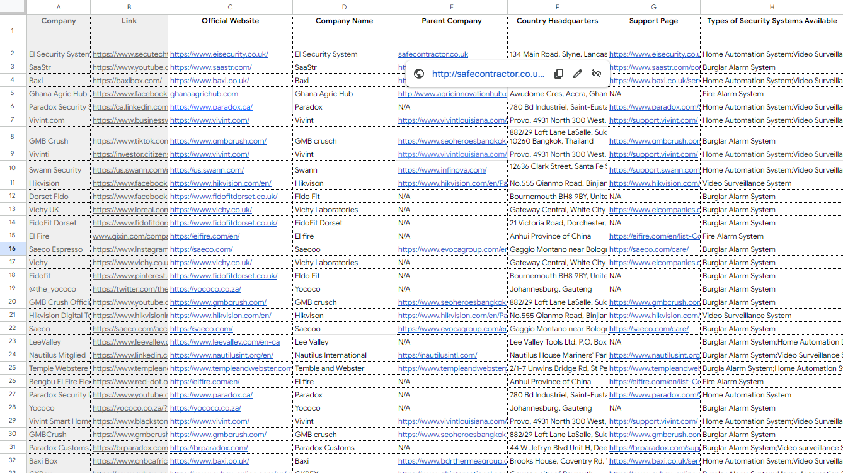Click 'Types of Security Systems Available' header
843x473 pixels.
click(x=772, y=30)
